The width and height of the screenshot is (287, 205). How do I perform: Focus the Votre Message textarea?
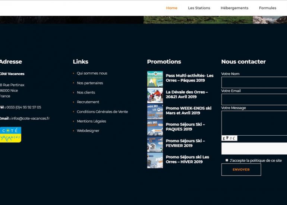tap(254, 123)
